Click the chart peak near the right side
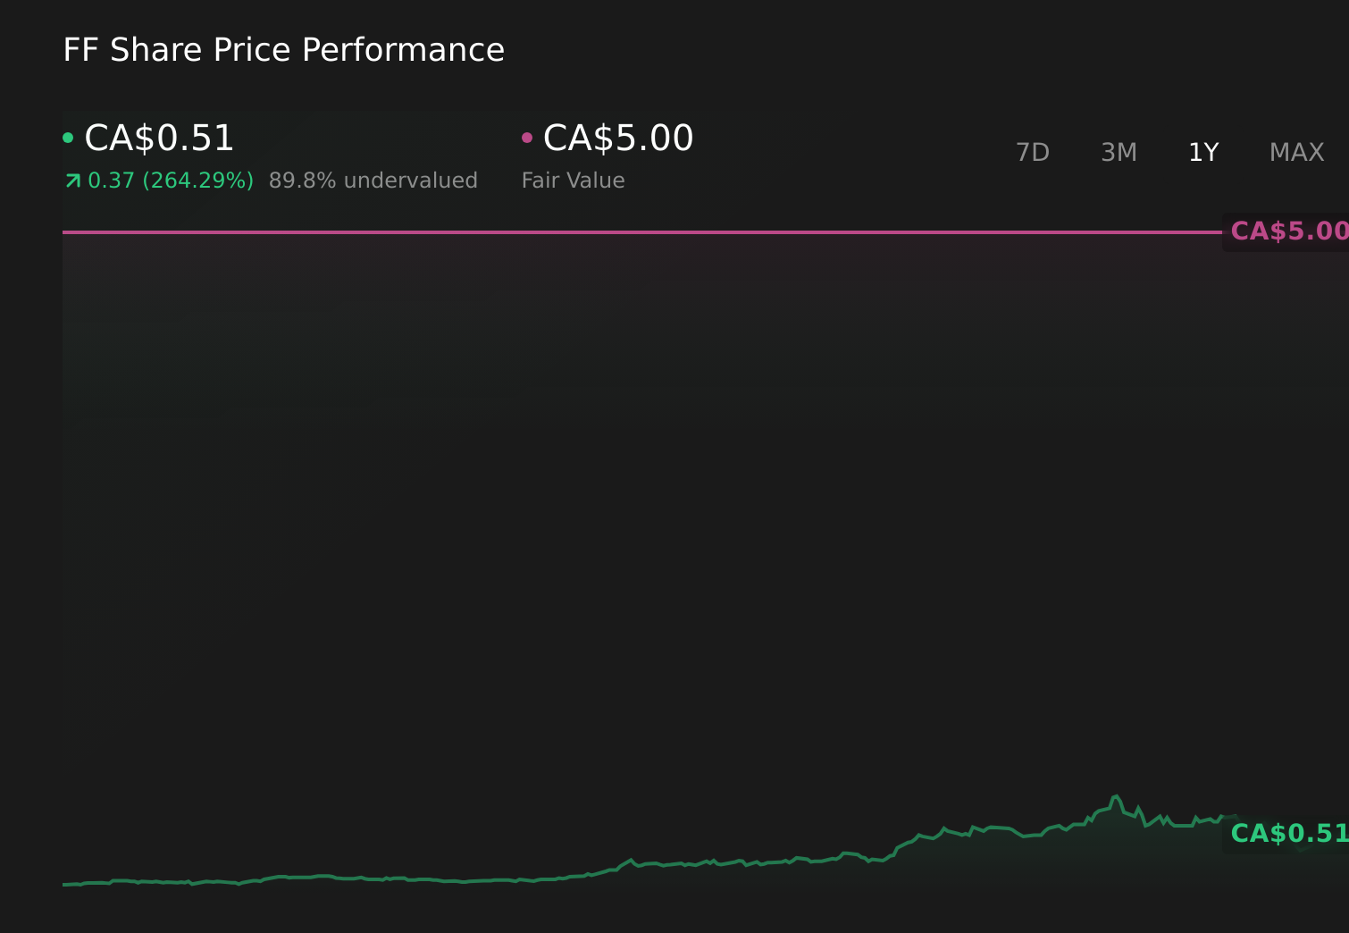This screenshot has width=1349, height=933. (1117, 794)
